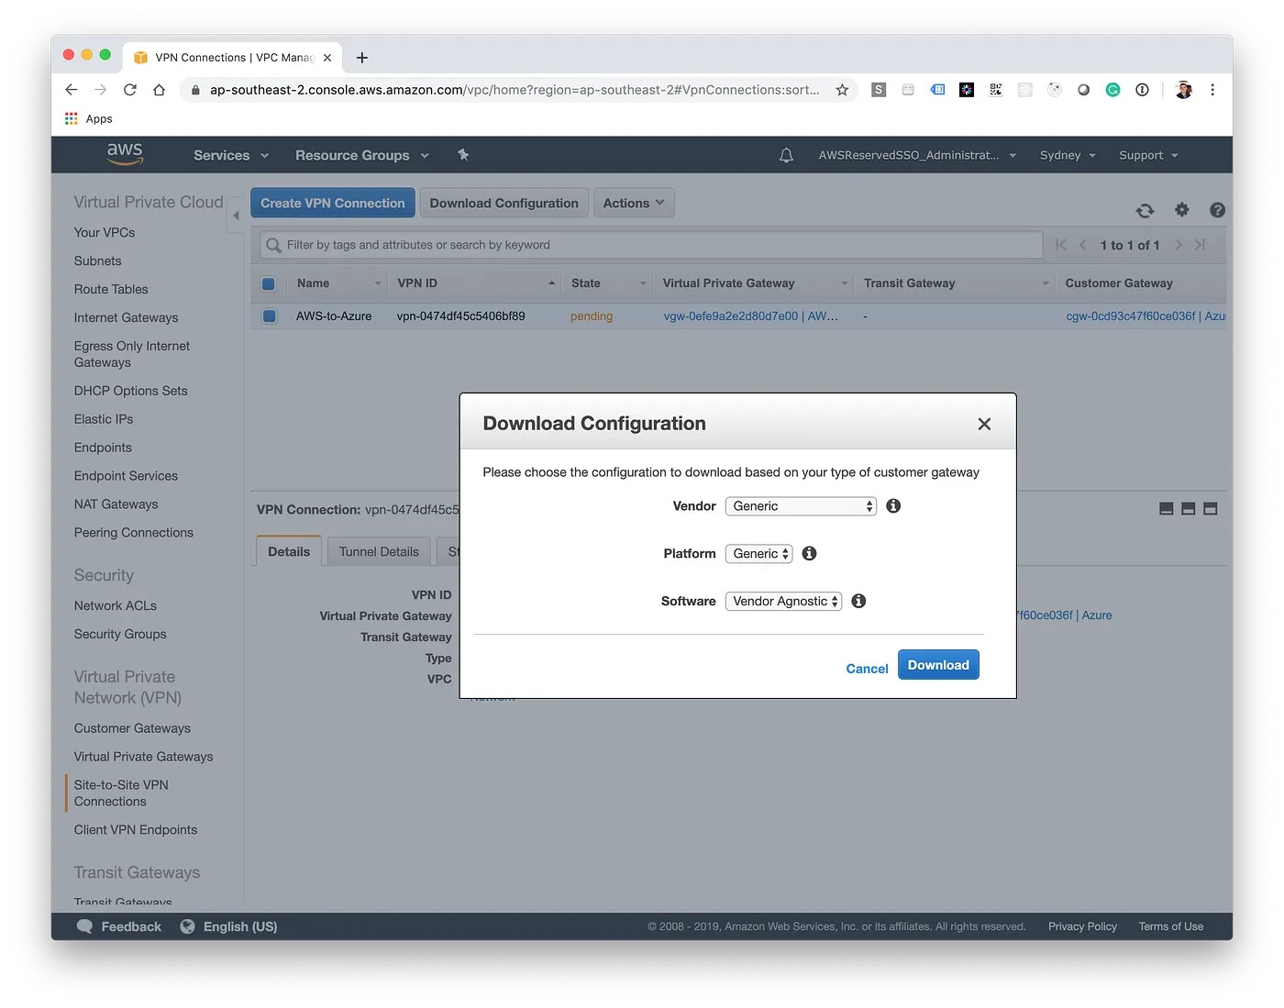Open the Apps shortcut in bookmarks bar
Image resolution: width=1284 pixels, height=1008 pixels.
[89, 118]
